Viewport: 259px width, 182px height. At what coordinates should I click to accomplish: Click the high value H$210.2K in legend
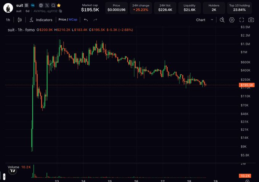62,30
